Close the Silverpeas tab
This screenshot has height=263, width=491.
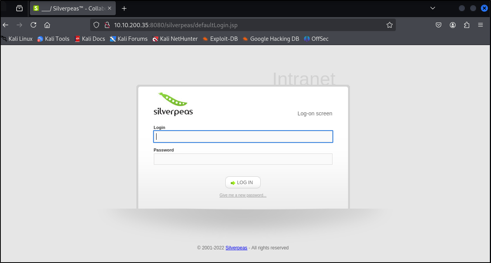(110, 8)
